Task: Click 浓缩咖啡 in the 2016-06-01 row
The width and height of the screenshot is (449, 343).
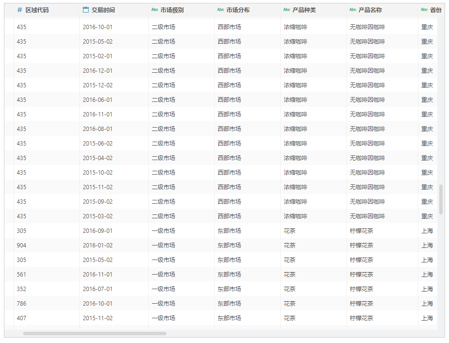Action: (295, 100)
